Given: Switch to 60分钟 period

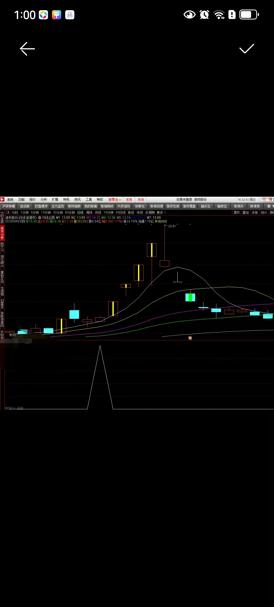Looking at the screenshot, I should point(70,212).
